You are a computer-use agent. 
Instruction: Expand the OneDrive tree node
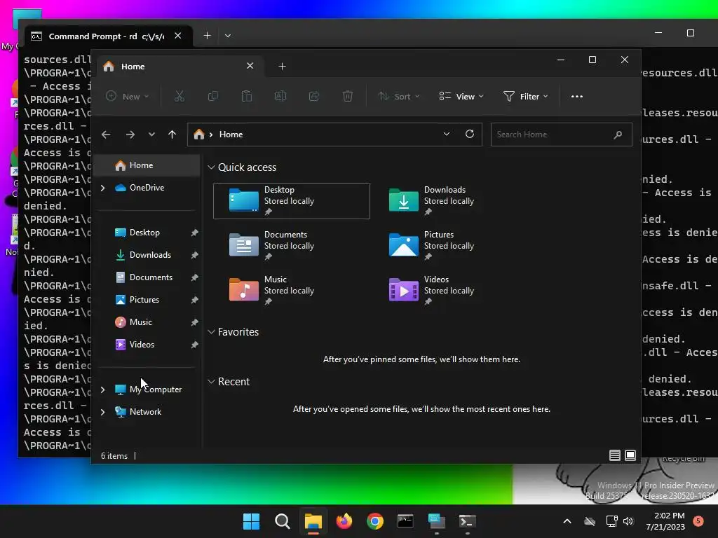click(x=103, y=188)
